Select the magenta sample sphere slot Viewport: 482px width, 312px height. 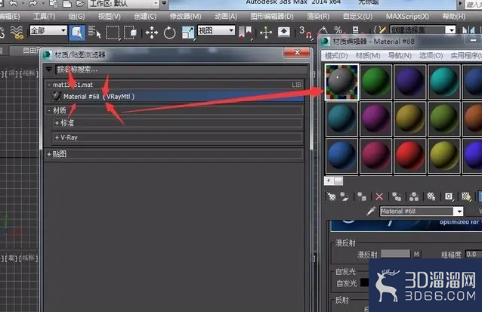[x=375, y=119]
